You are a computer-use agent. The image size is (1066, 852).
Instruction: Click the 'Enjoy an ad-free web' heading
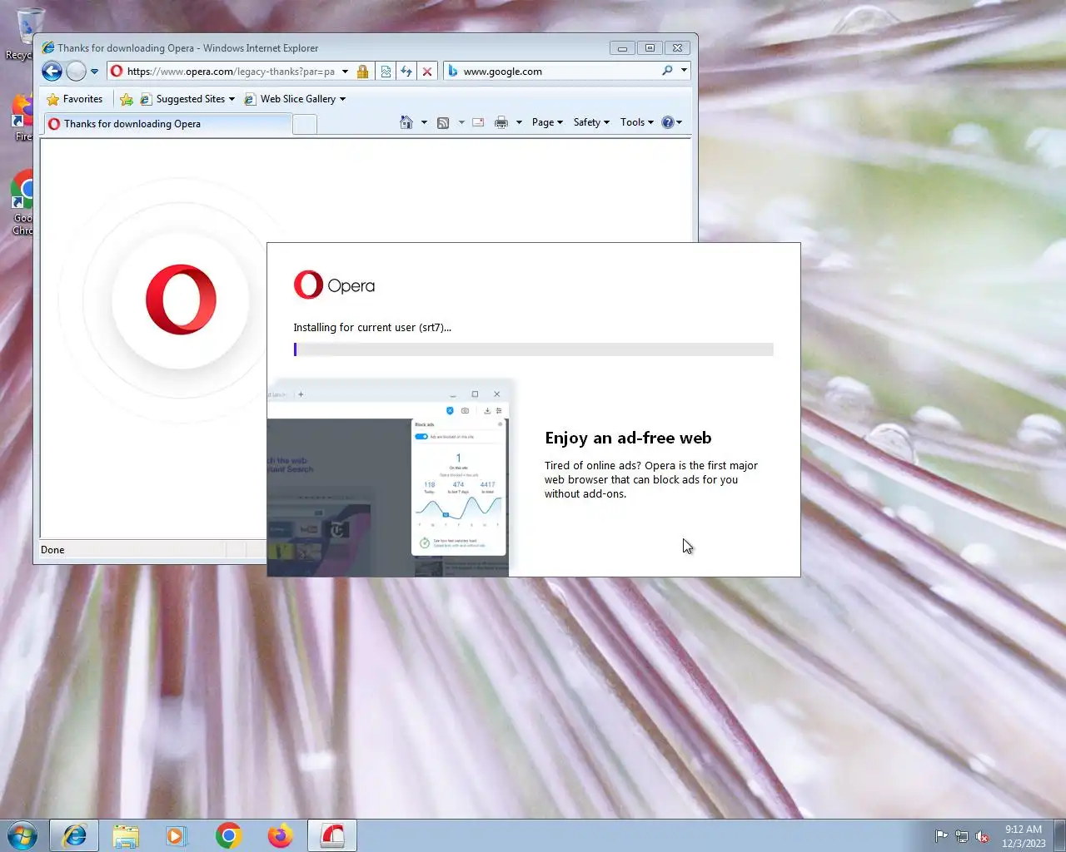(x=628, y=438)
